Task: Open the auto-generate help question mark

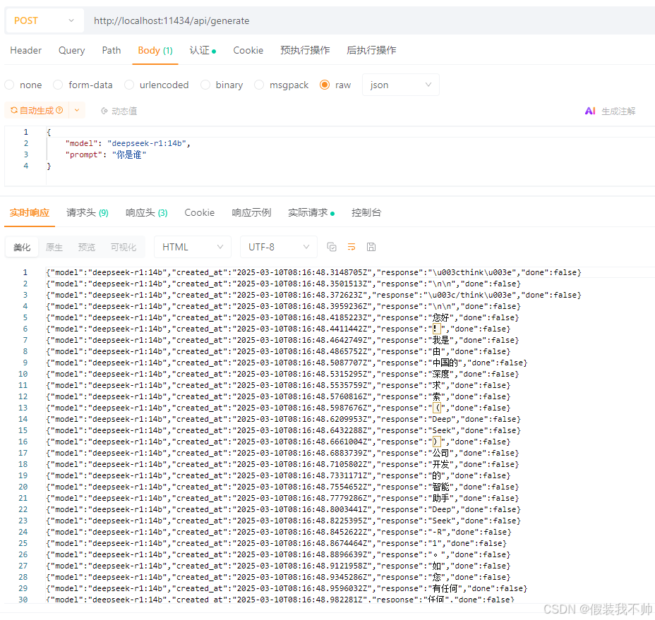Action: point(59,110)
